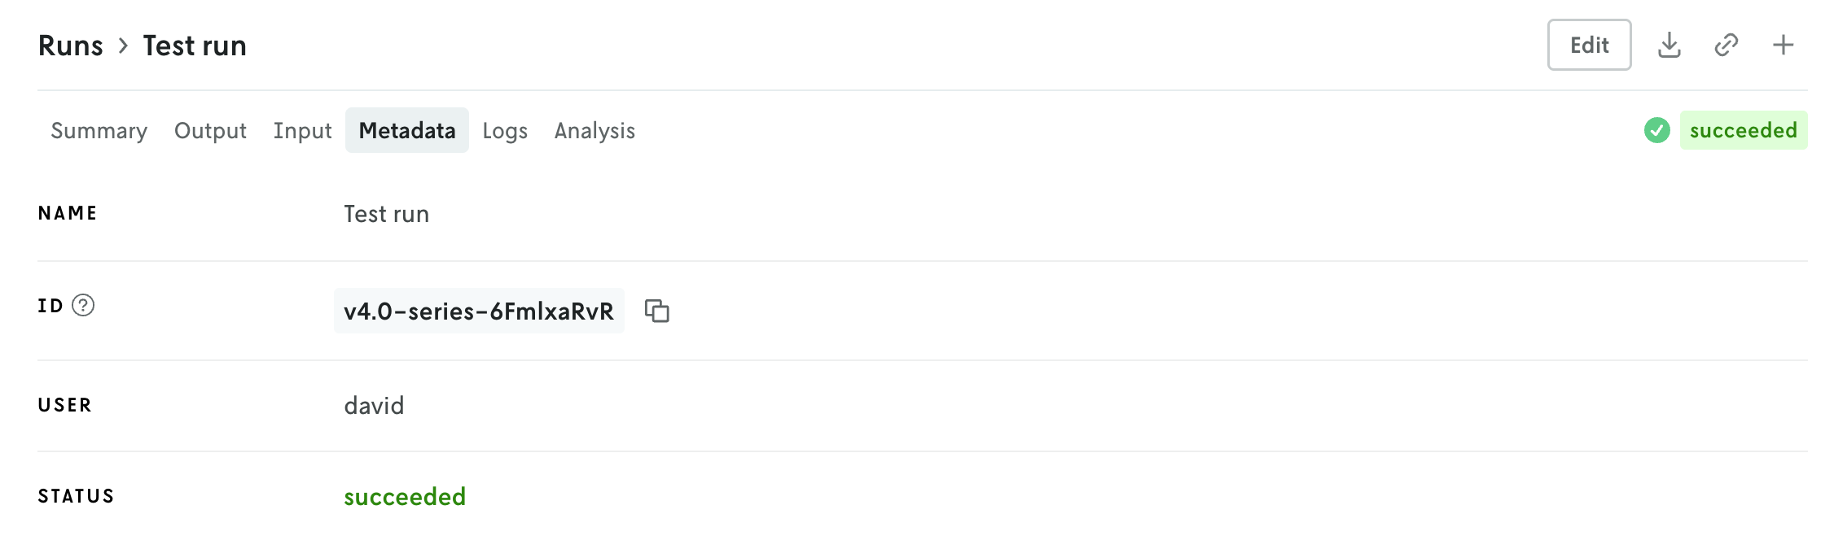Click the breadcrumb chevron separator
This screenshot has width=1834, height=540.
[123, 46]
